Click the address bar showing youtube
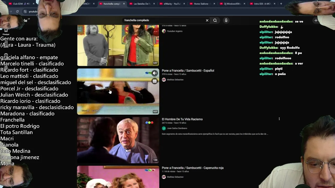The height and width of the screenshot is (188, 335). pos(33,11)
